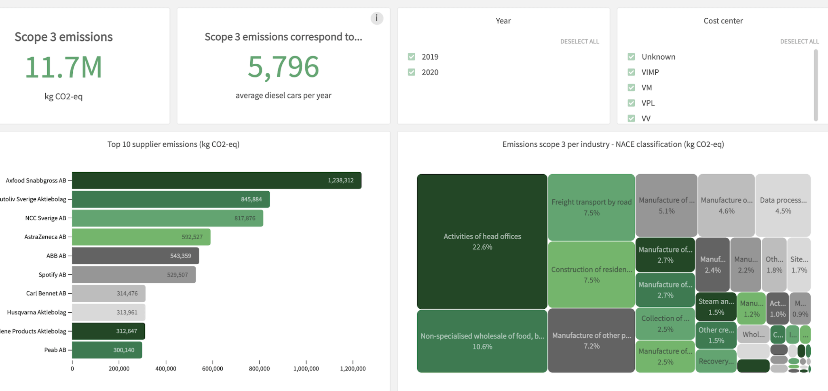Click the Non-specialised wholesale of food tile
Screen dimensions: 828x391
pyautogui.click(x=482, y=341)
